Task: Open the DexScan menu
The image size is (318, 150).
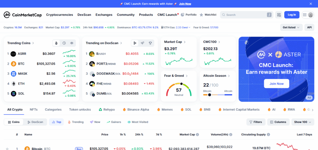Action: point(84,15)
